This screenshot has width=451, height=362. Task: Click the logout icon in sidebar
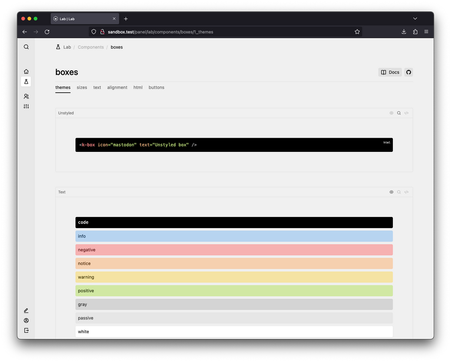tap(26, 331)
